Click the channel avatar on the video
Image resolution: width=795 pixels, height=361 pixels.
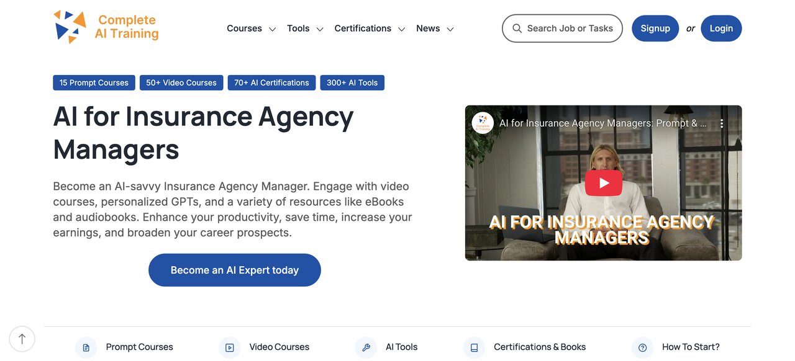[x=483, y=123]
